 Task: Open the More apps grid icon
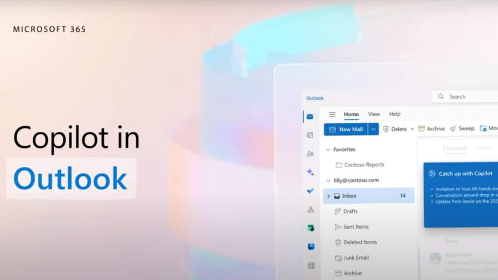click(x=311, y=266)
